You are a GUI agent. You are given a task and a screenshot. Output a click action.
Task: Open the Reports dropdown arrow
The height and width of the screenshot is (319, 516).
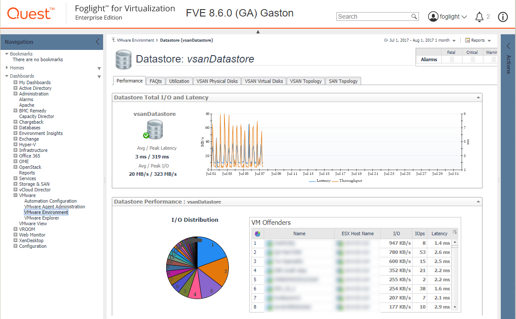click(x=489, y=41)
